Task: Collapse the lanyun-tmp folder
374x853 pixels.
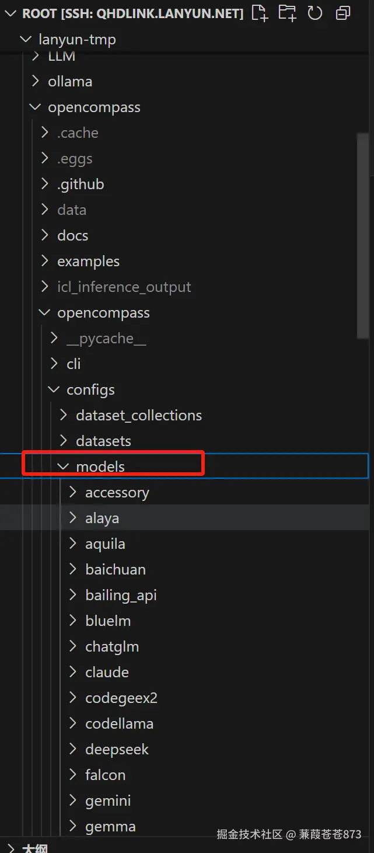Action: point(25,39)
